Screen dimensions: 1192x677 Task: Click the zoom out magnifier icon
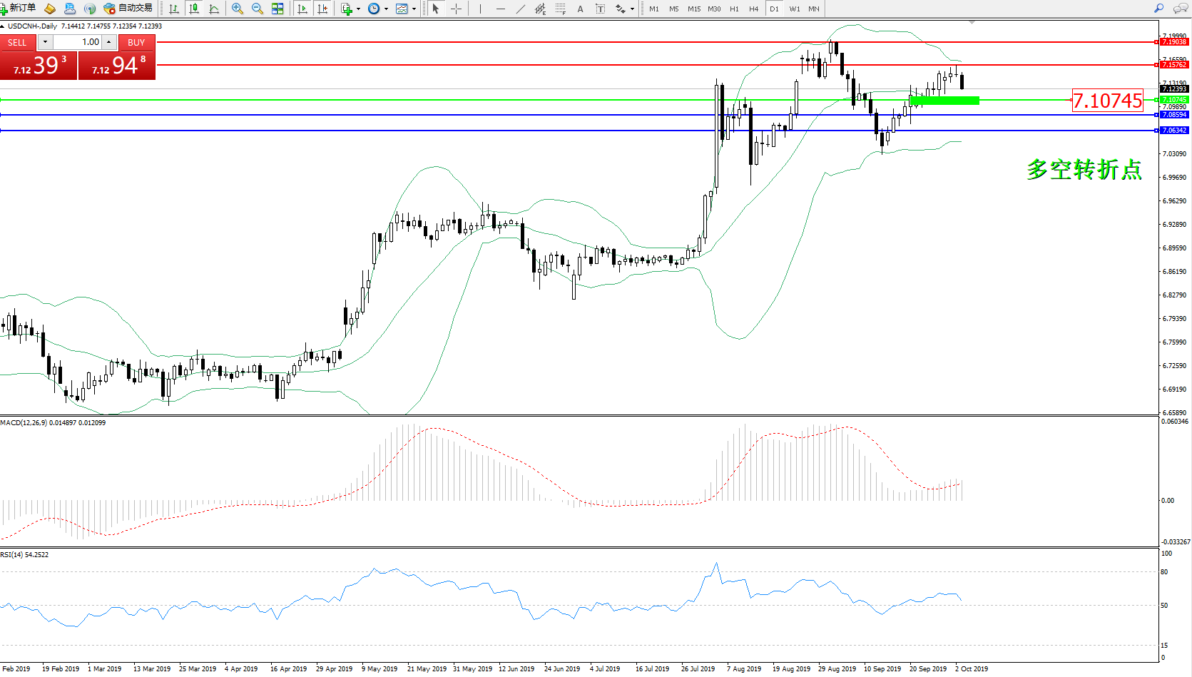point(258,9)
